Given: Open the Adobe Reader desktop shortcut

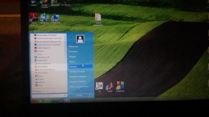Looking at the screenshot, I should click(x=34, y=19).
